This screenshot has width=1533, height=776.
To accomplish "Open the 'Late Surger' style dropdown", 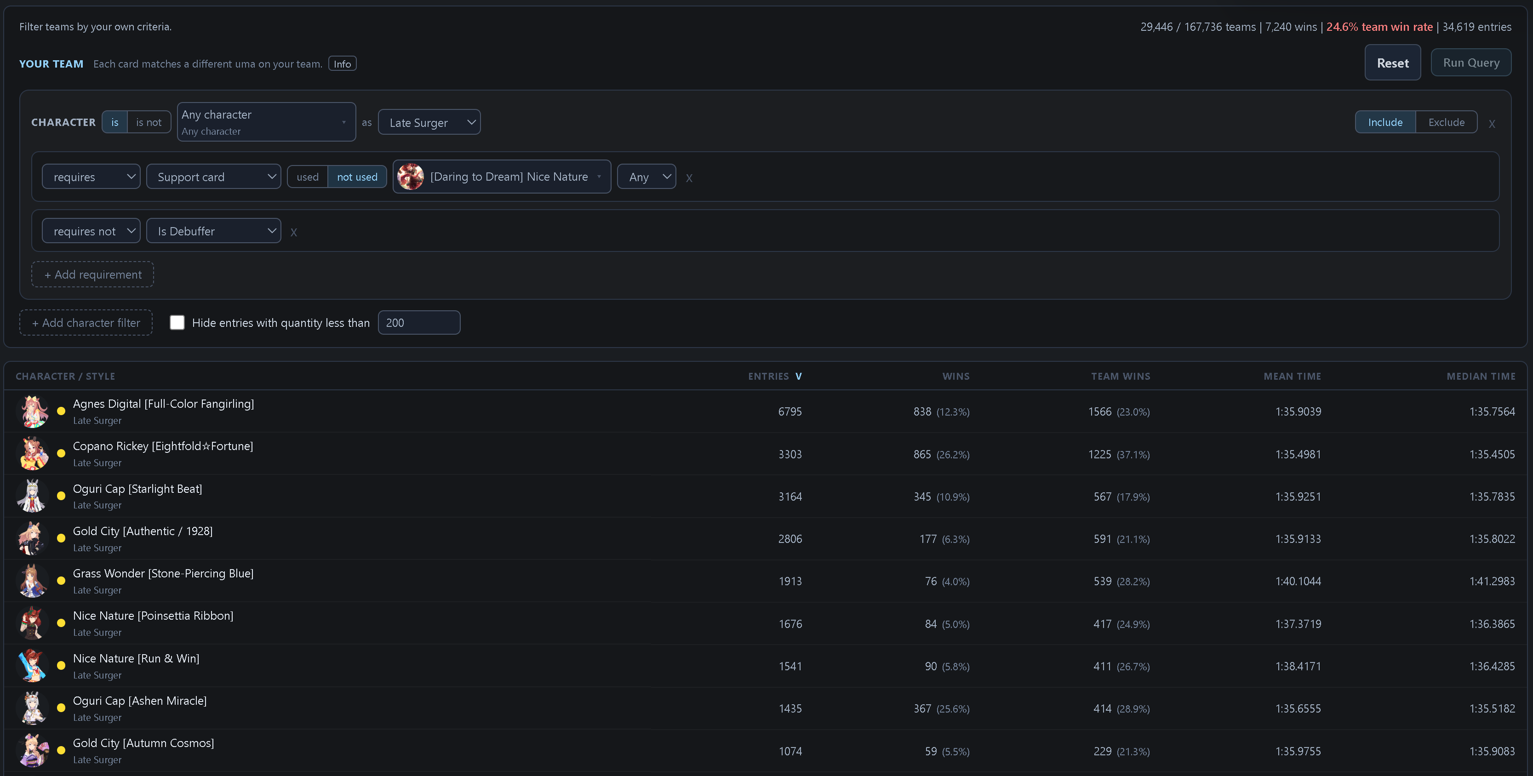I will [x=429, y=122].
